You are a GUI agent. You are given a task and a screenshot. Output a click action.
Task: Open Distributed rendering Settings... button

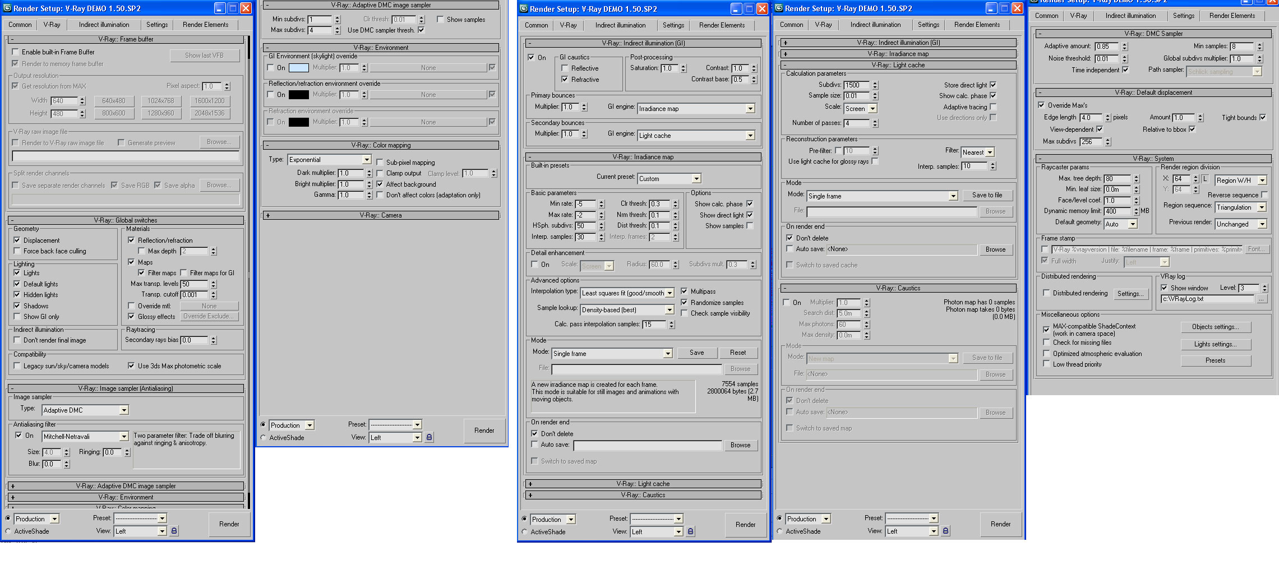tap(1130, 294)
